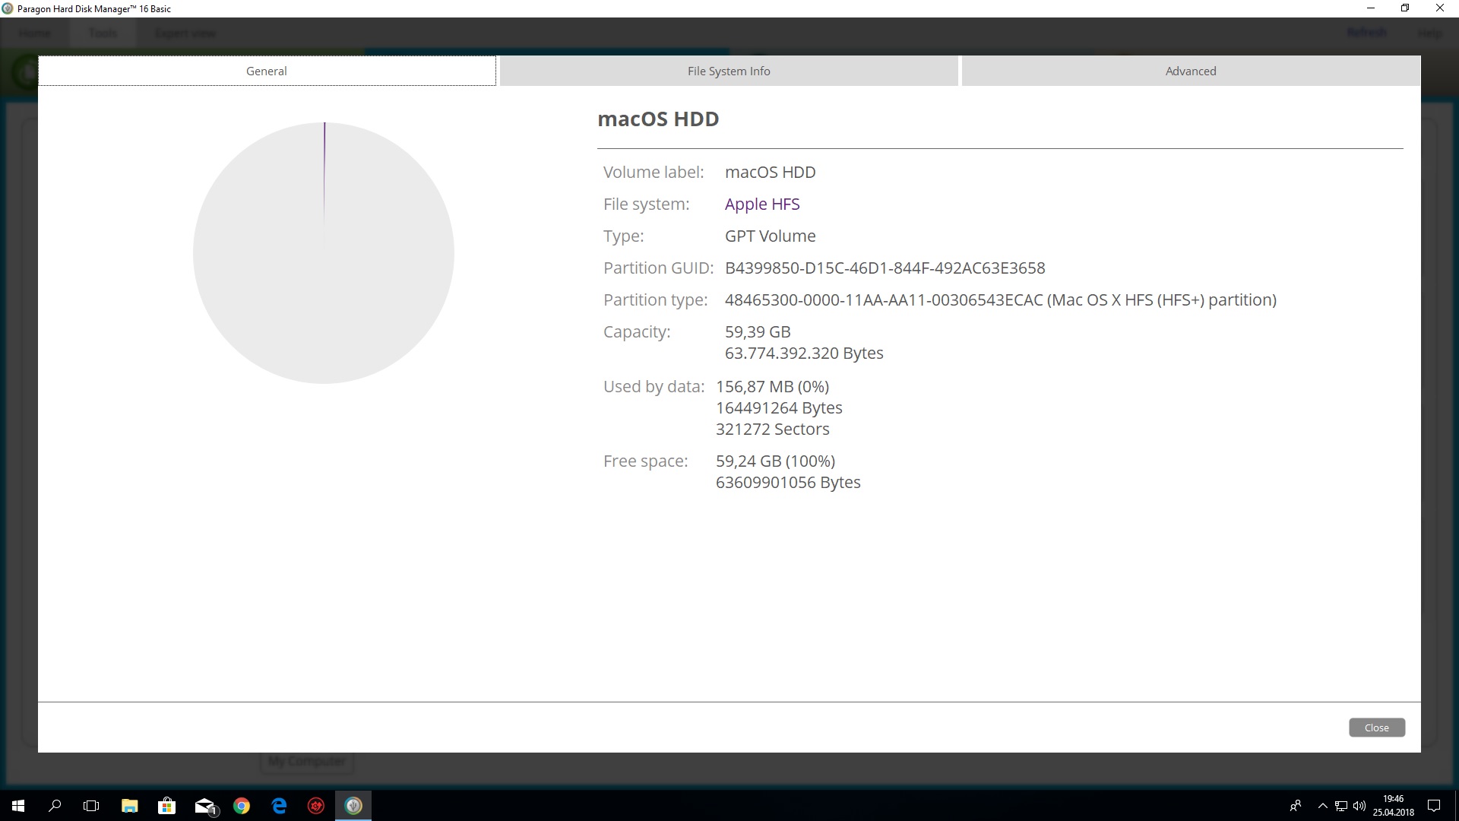Screen dimensions: 1459x821
Task: Switch to the General tab
Action: pyautogui.click(x=267, y=71)
